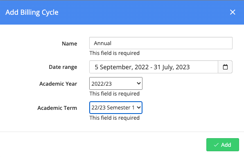This screenshot has height=157, width=244.
Task: Click the Date range label
Action: tap(63, 67)
